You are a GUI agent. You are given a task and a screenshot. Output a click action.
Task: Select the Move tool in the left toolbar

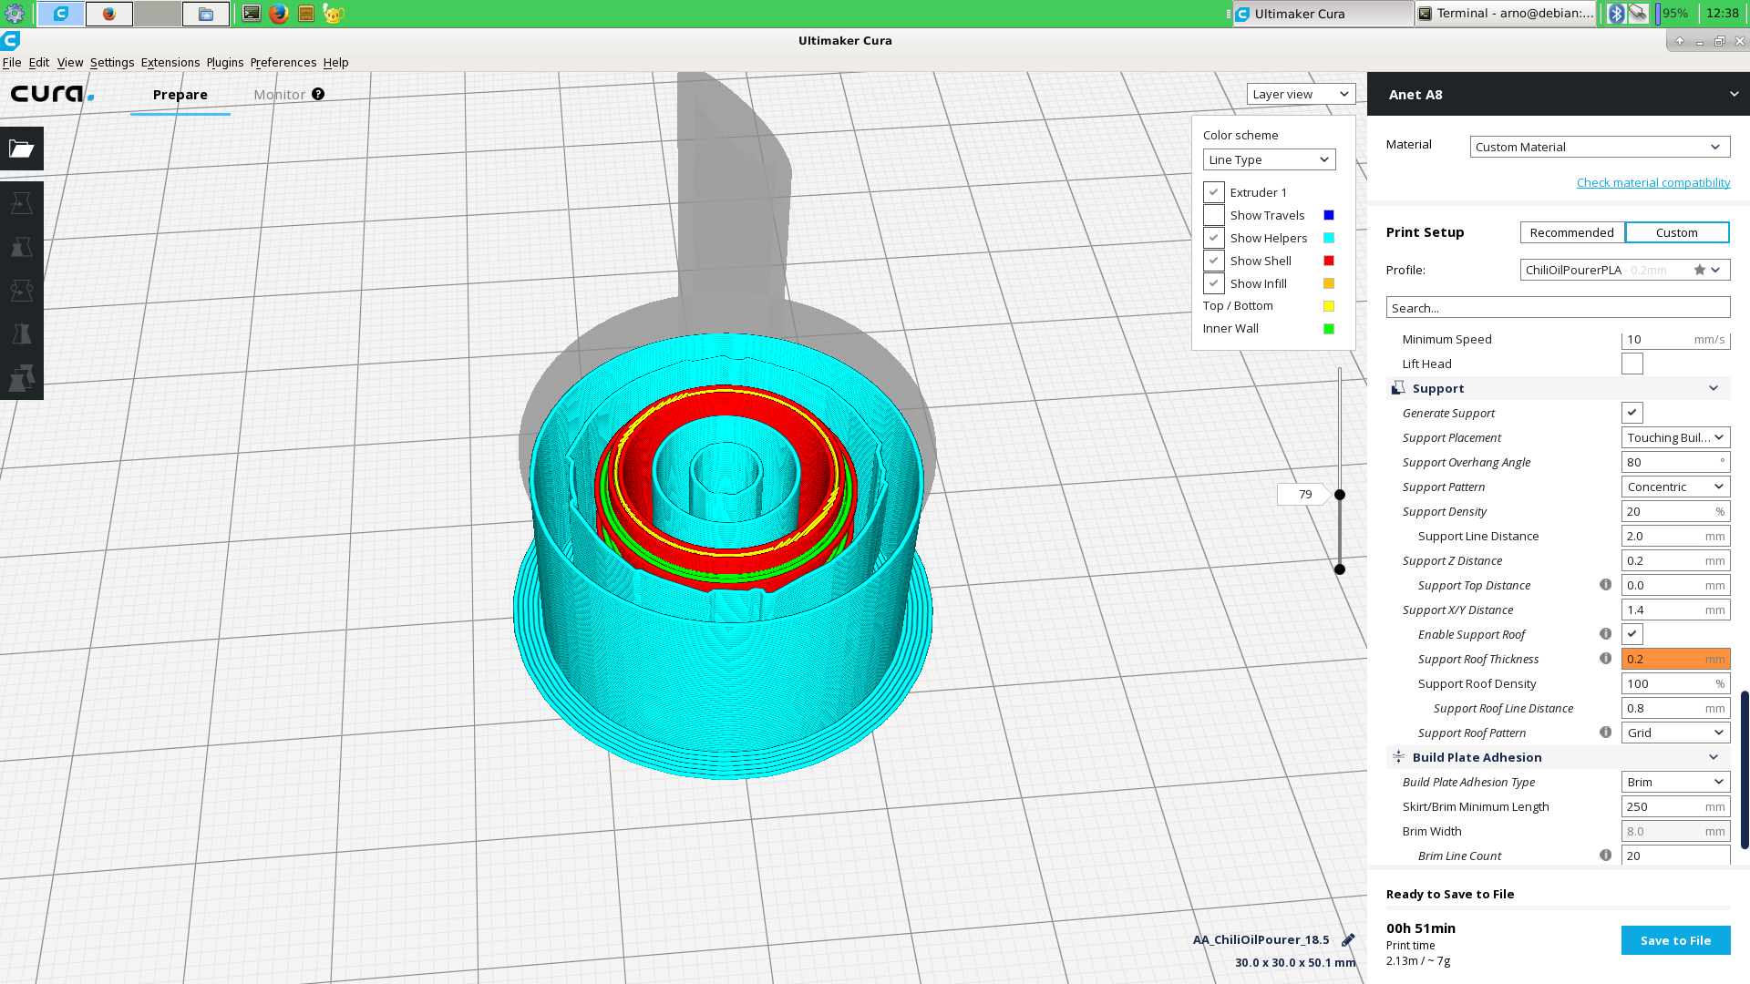(x=22, y=202)
